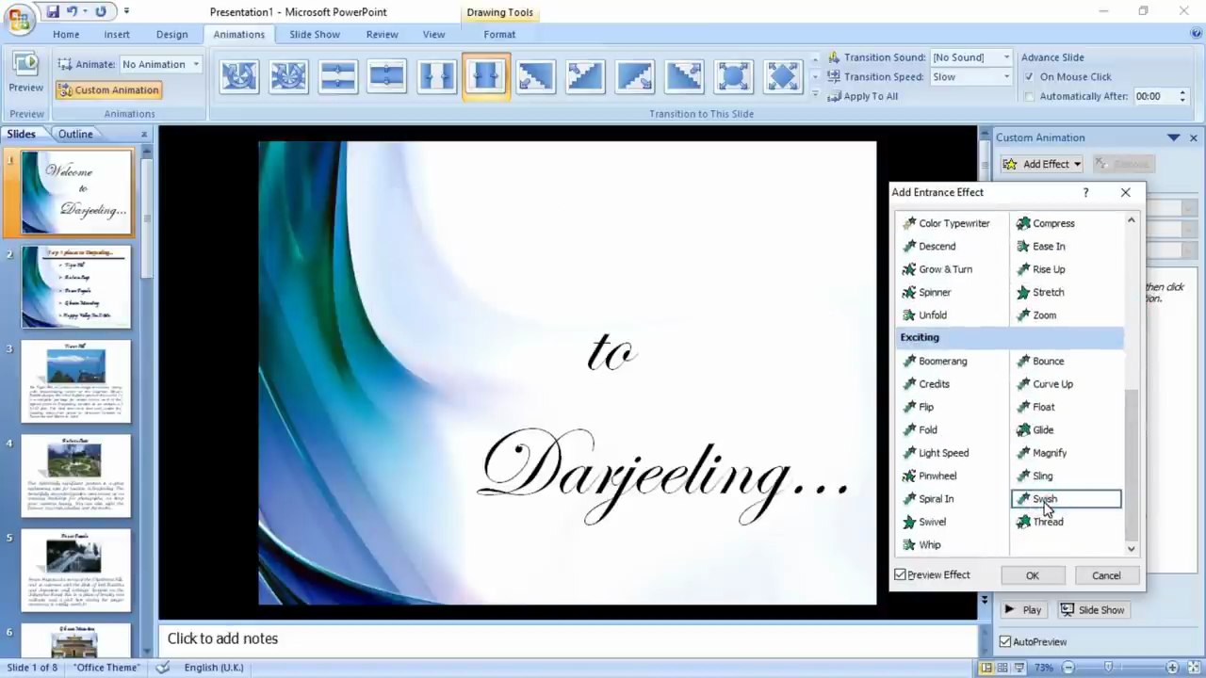
Task: Open the Insert ribbon tab
Action: point(117,35)
